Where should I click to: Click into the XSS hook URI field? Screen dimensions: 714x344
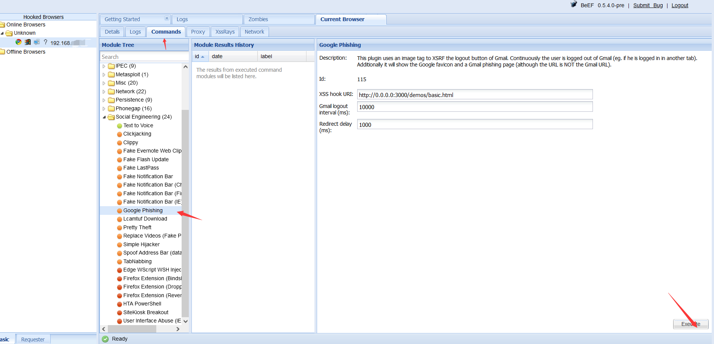pyautogui.click(x=475, y=95)
